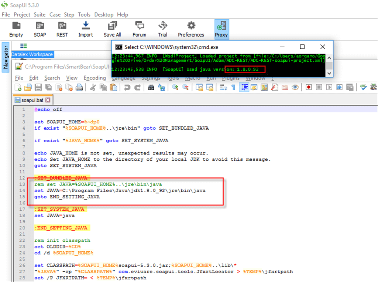
Task: Open the Function List icon
Action: pyautogui.click(x=275, y=87)
